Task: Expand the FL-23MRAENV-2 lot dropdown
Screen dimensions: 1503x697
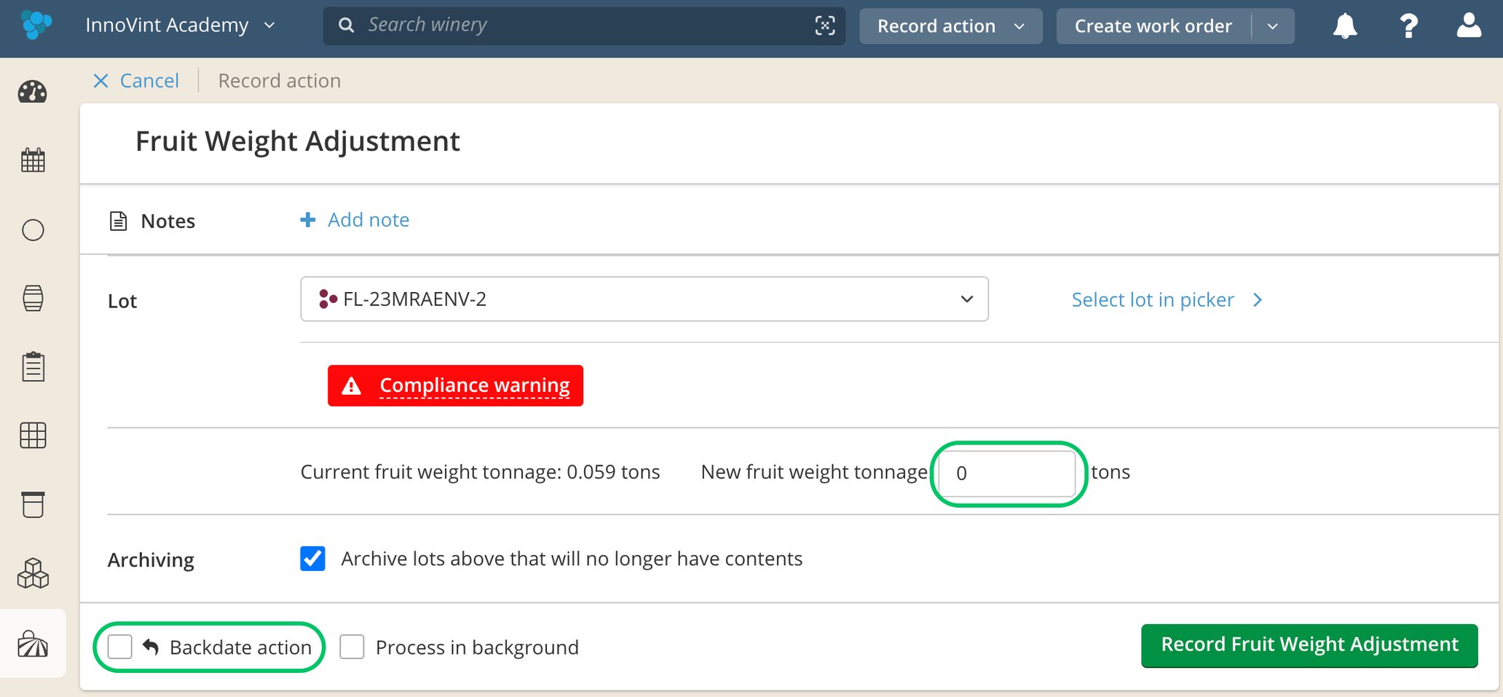Action: click(x=966, y=299)
